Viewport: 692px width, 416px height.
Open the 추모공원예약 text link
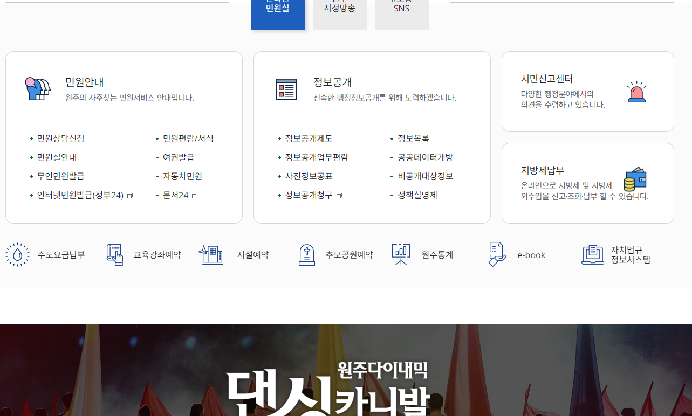[349, 255]
